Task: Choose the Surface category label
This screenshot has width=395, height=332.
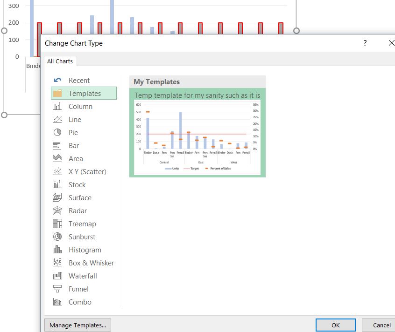Action: tap(80, 198)
